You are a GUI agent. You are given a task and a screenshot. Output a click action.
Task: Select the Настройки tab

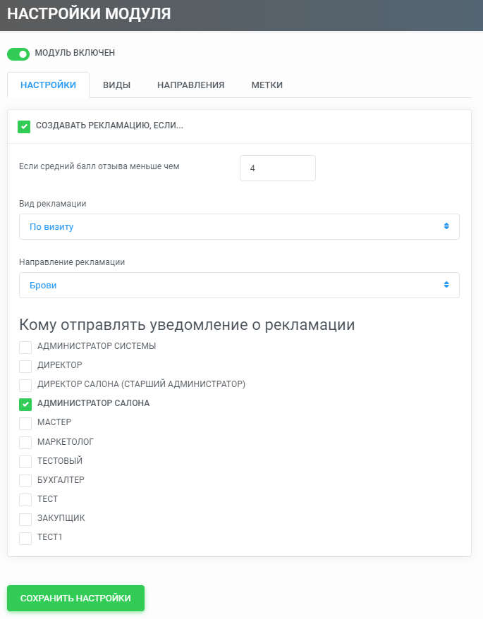[x=48, y=85]
